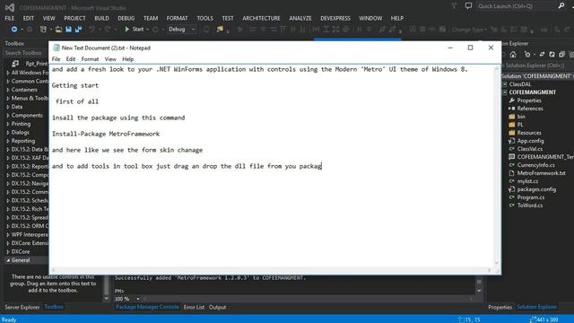Select the CurrencyInfo.cs file
The height and width of the screenshot is (323, 574).
pos(535,165)
